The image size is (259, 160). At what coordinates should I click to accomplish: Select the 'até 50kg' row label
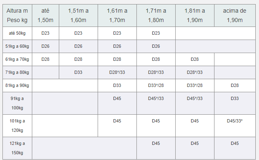[17, 33]
